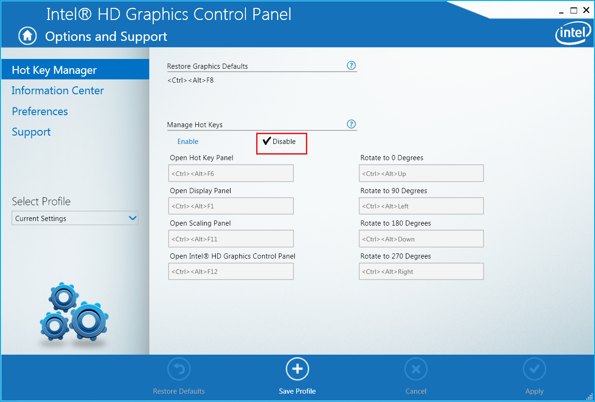Click the Open Scaling Panel label
This screenshot has width=595, height=402.
point(200,223)
